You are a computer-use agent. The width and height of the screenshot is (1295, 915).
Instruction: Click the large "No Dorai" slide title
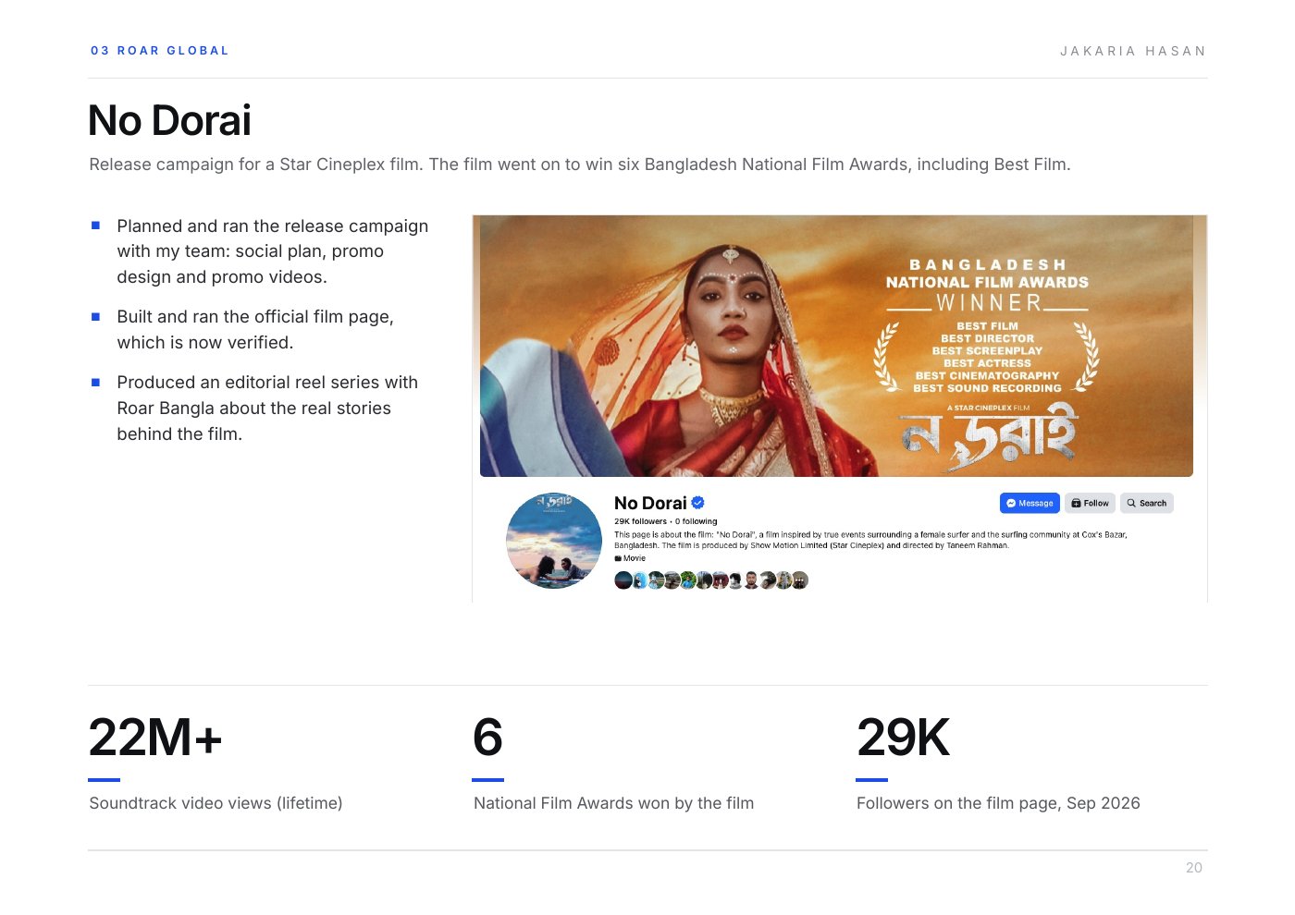169,120
